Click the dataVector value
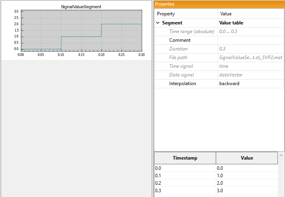 pyautogui.click(x=231, y=75)
